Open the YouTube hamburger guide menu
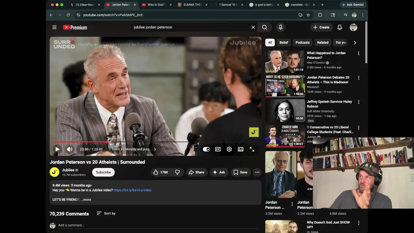This screenshot has height=233, width=414. click(x=54, y=28)
